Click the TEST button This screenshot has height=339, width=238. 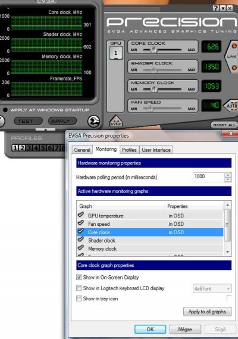click(x=29, y=121)
